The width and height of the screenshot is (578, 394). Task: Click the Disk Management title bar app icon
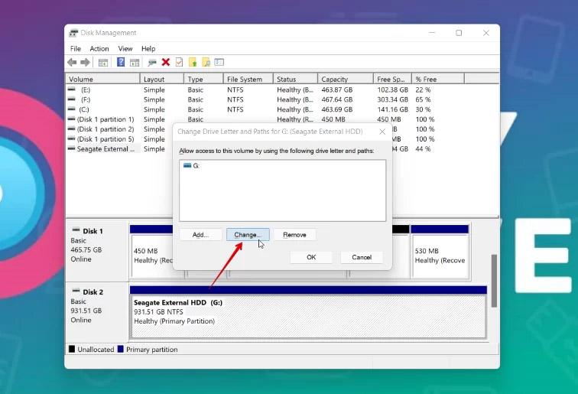[73, 33]
